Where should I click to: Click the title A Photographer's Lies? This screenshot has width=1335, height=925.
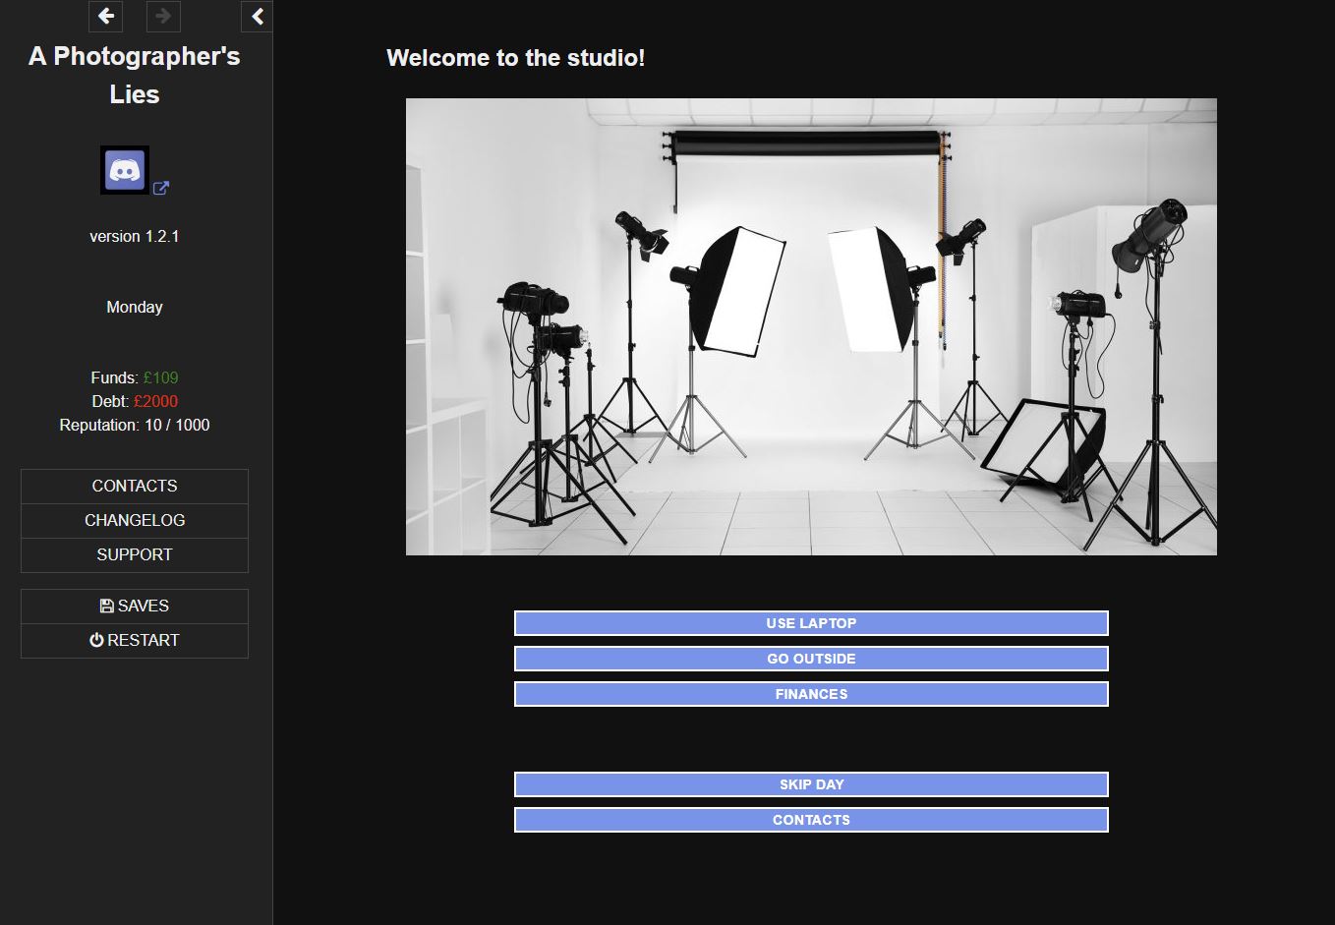click(135, 75)
